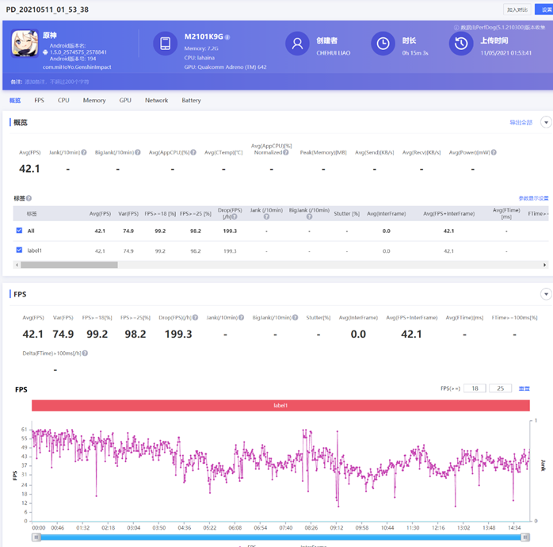Click the Genshin Impact app icon
This screenshot has width=553, height=547.
point(25,44)
